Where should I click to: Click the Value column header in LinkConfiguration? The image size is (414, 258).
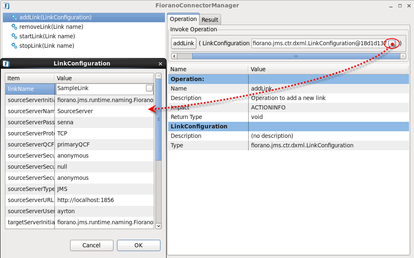coord(104,78)
